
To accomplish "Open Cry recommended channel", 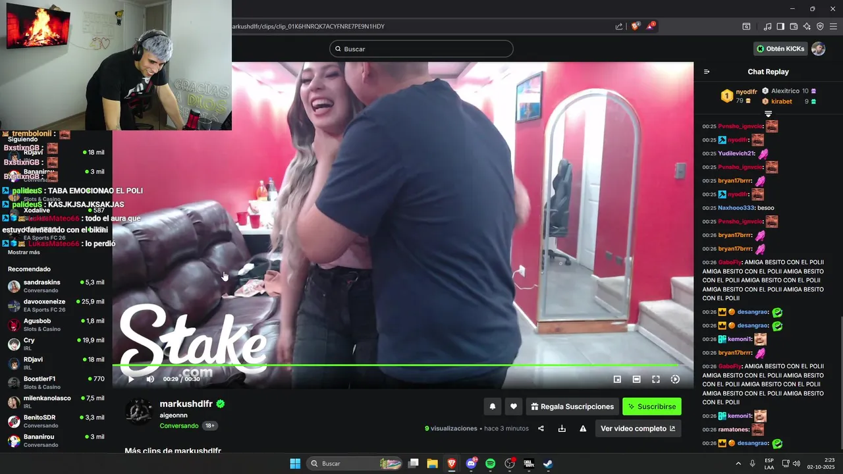I will 56,344.
